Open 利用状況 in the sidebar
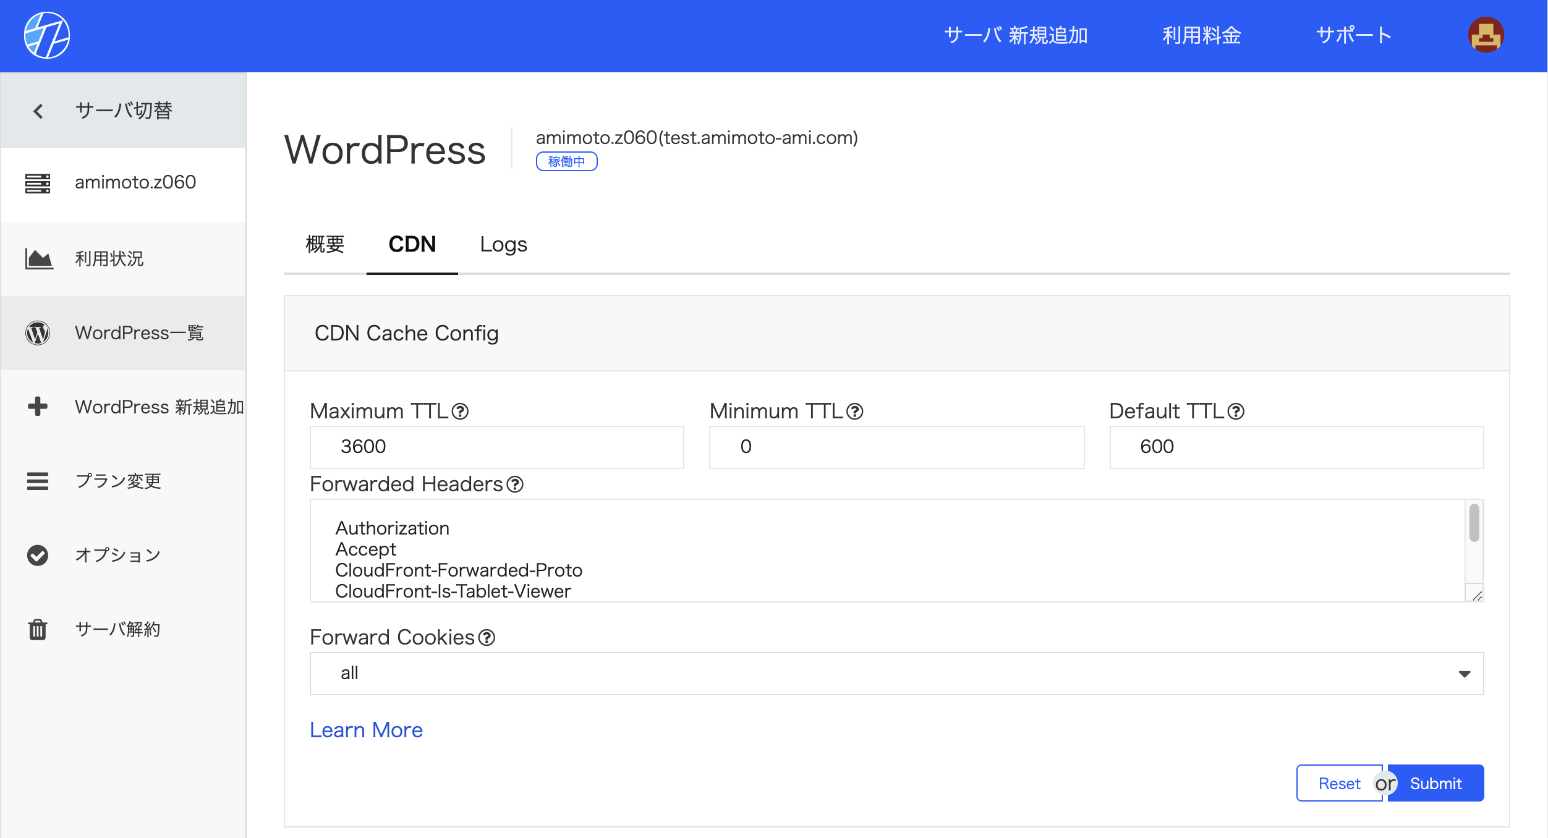1548x838 pixels. tap(123, 258)
